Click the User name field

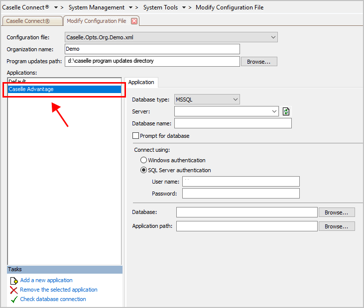coord(241,182)
